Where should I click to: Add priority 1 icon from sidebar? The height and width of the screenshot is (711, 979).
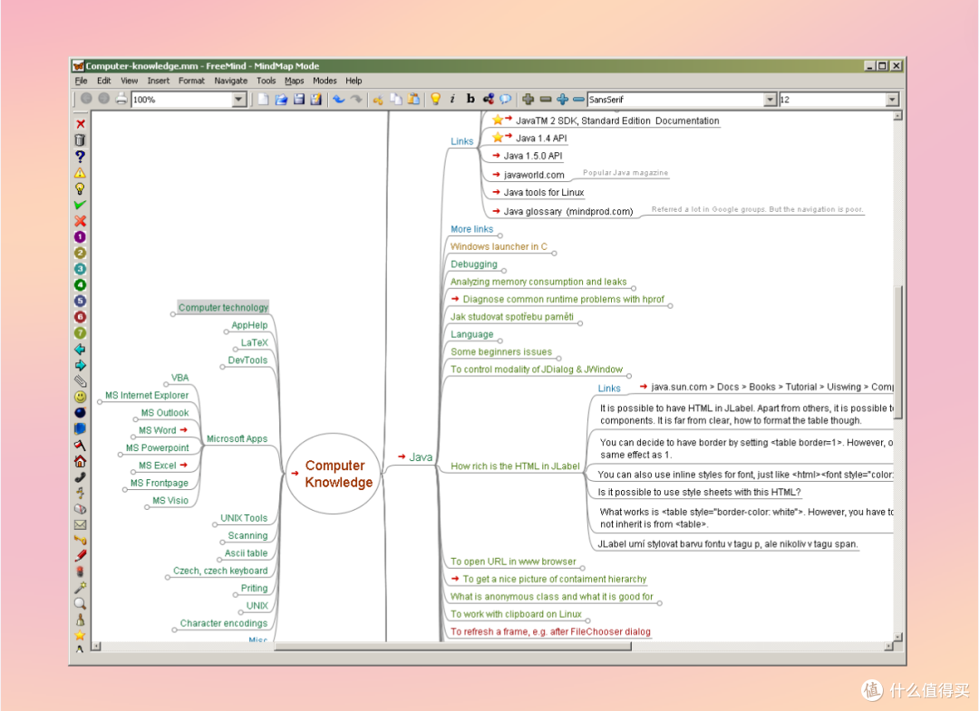pyautogui.click(x=80, y=237)
